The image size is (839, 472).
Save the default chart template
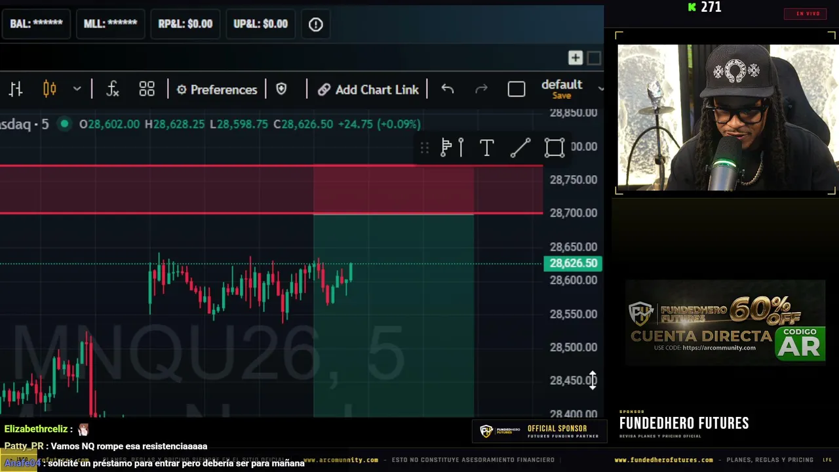[x=562, y=96]
